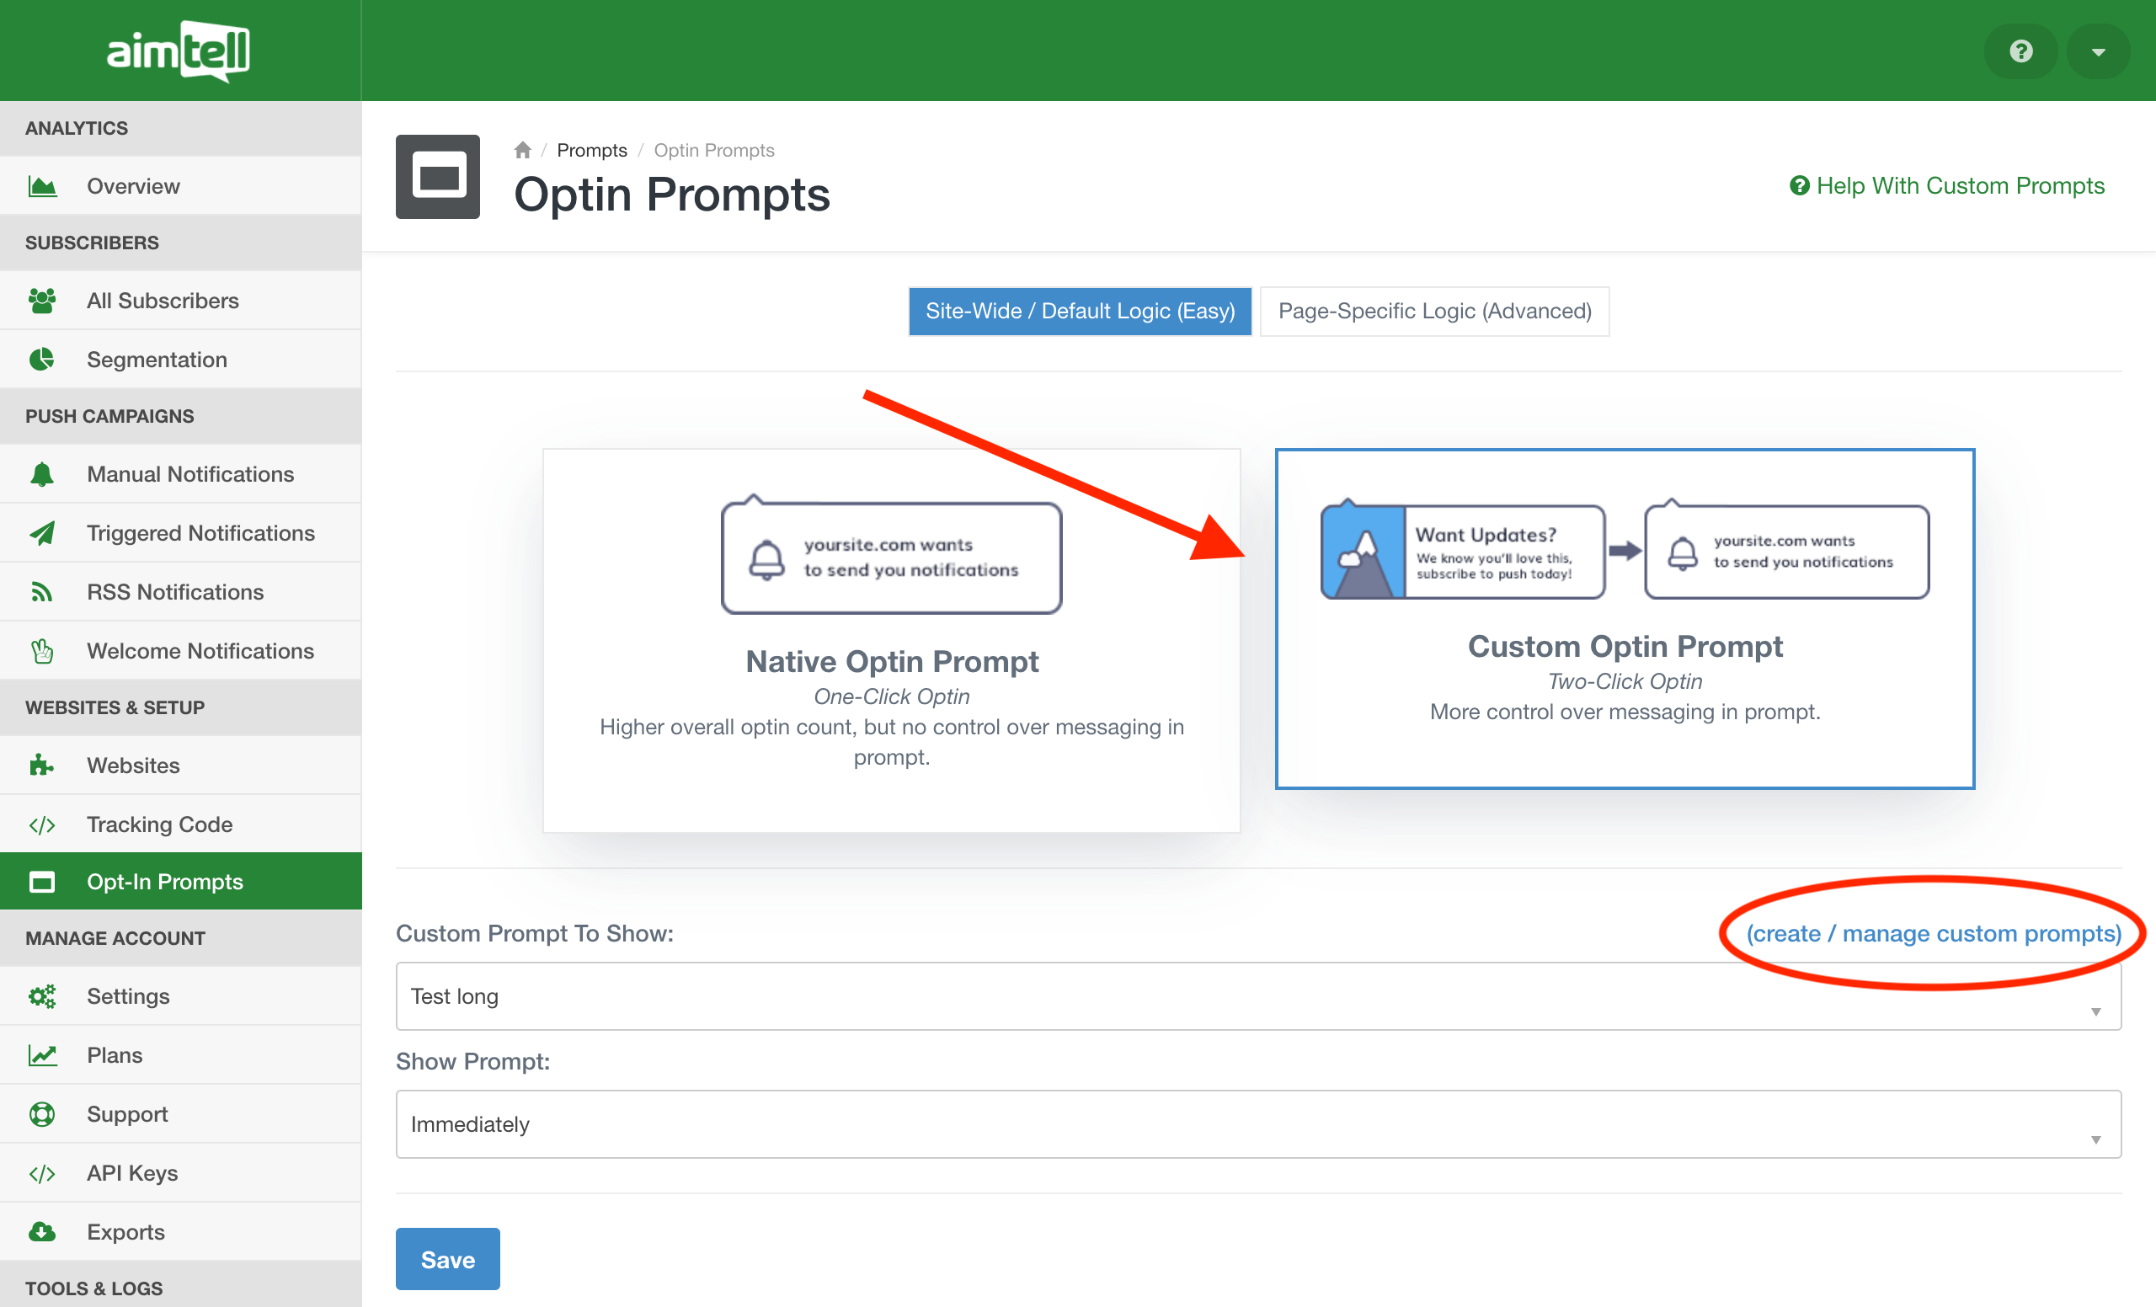
Task: Click the Triggered Notifications paper plane icon
Action: coord(42,533)
